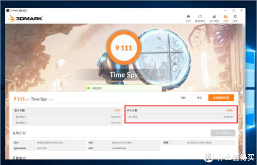Click the 9 111 score circle

(124, 48)
